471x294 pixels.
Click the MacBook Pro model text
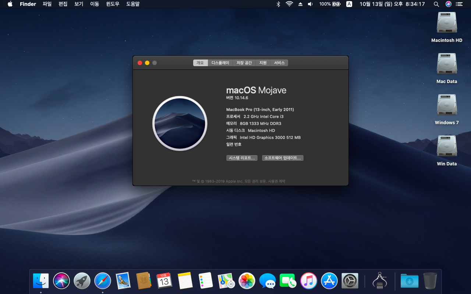pos(260,110)
